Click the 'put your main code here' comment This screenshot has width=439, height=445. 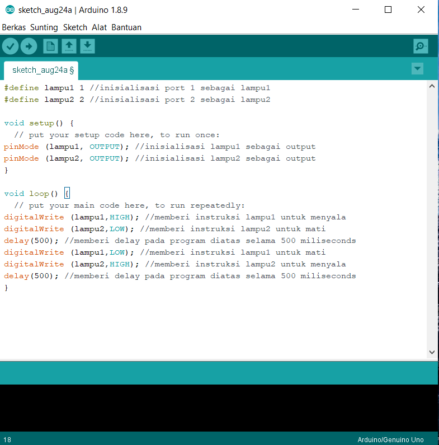click(x=129, y=205)
